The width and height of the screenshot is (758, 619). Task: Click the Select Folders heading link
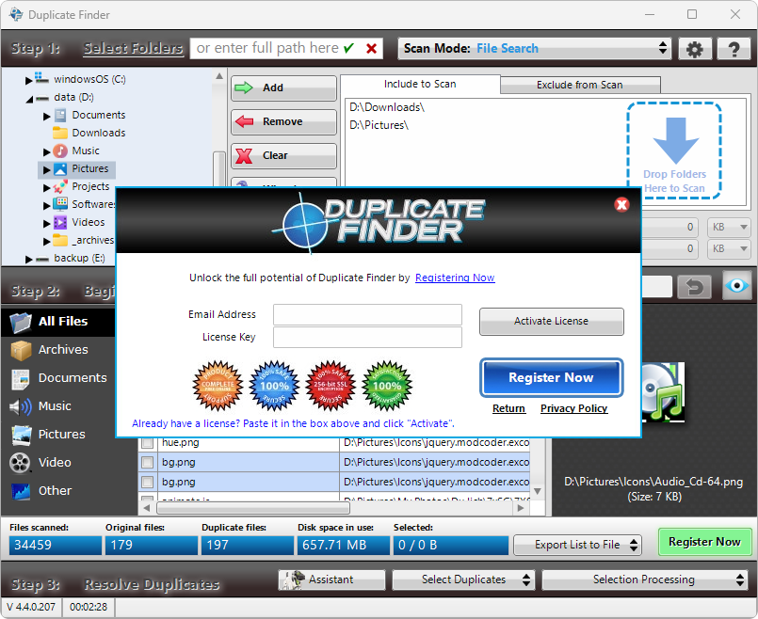[134, 48]
